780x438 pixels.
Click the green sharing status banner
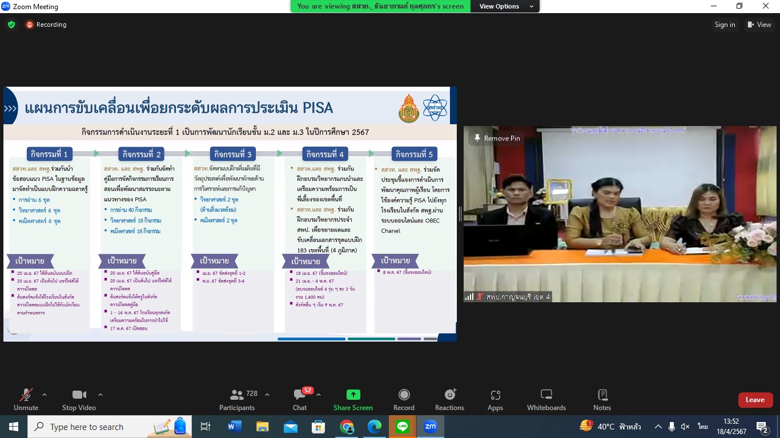(x=380, y=6)
